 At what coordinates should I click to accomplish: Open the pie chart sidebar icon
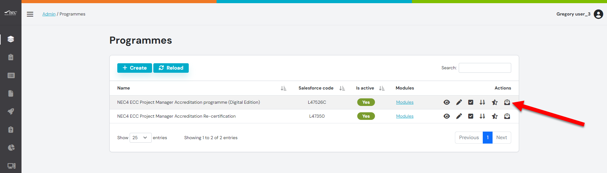(11, 148)
